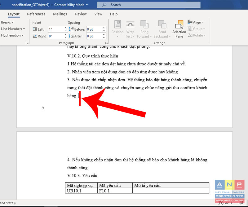Viewport: 248px width, 207px height.
Task: Switch to Focus mode in status bar
Action: click(226, 203)
